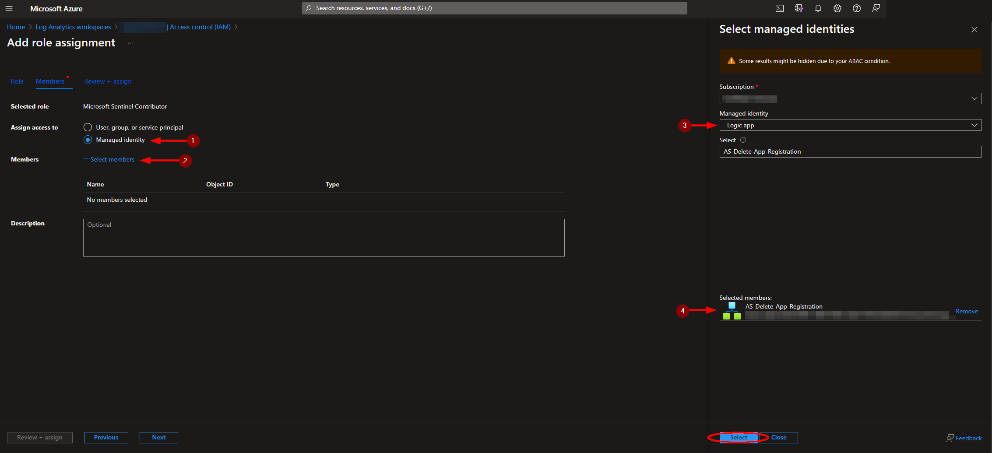
Task: Switch to the Role tab
Action: tap(17, 81)
